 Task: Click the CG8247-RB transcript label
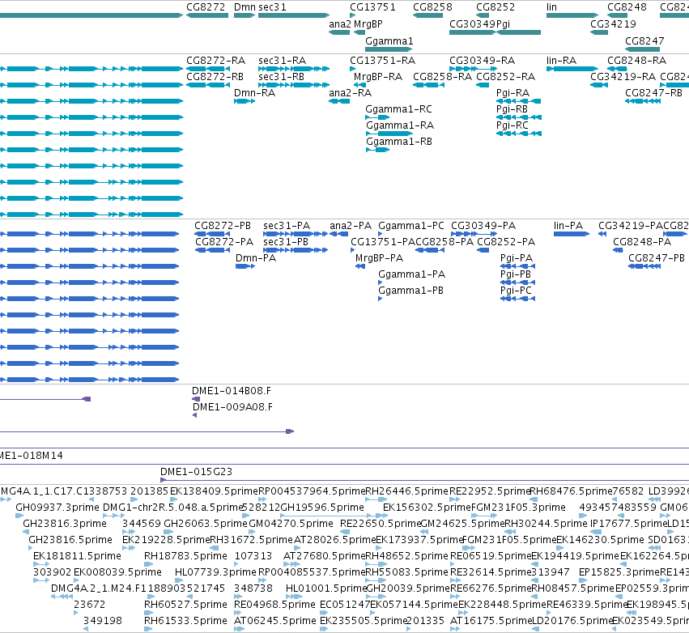[x=653, y=93]
